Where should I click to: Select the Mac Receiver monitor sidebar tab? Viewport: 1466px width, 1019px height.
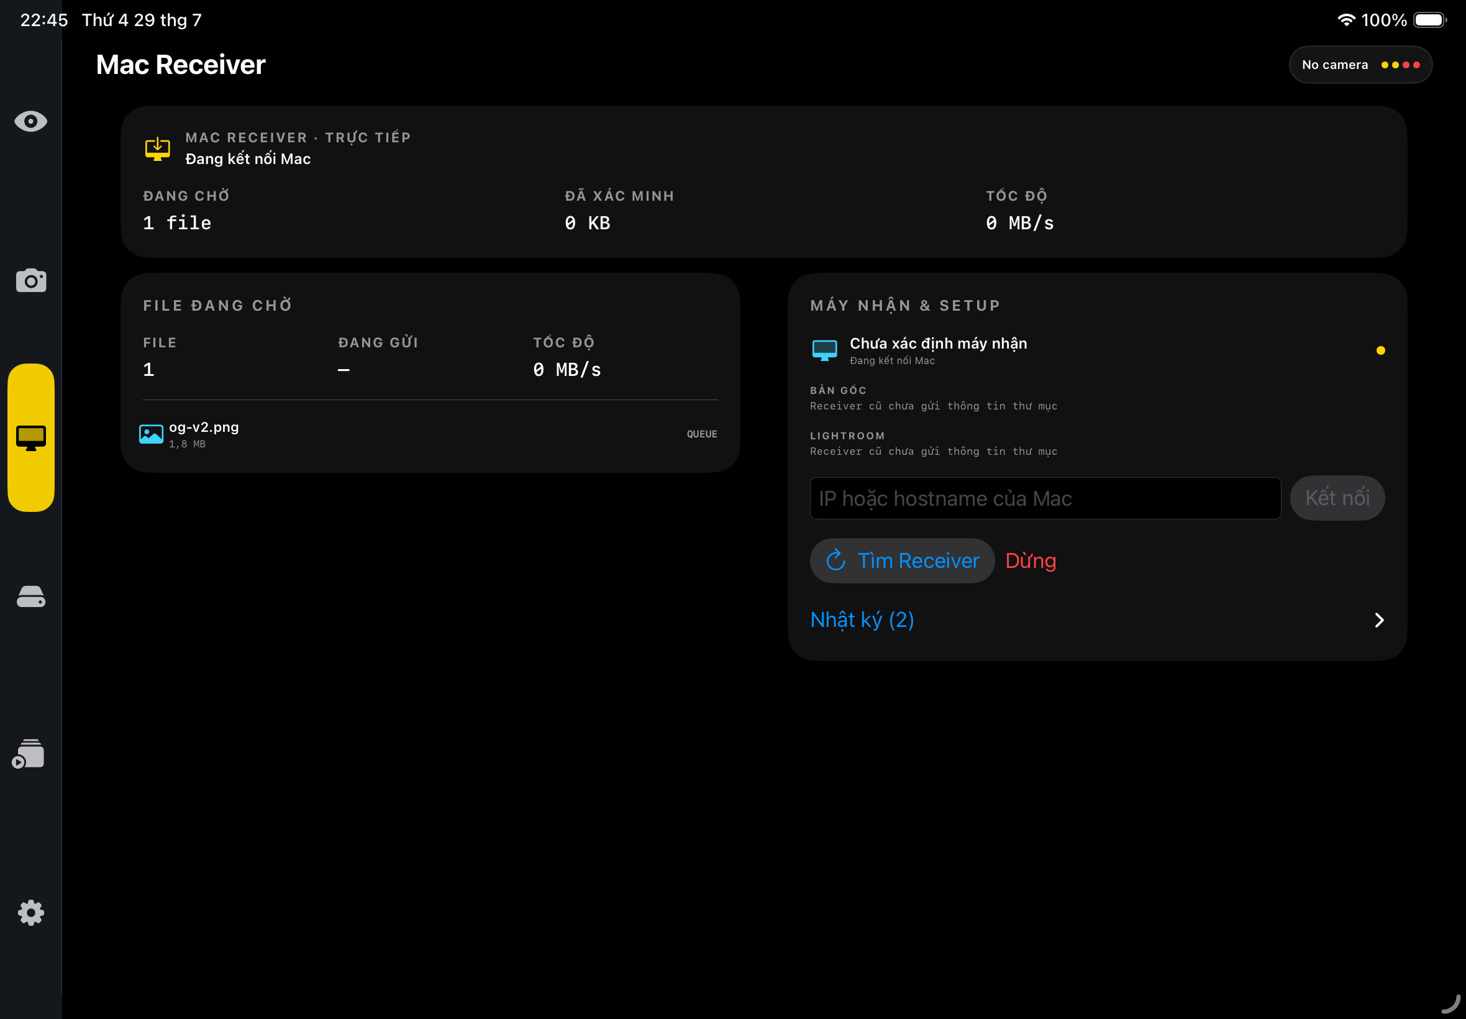30,437
